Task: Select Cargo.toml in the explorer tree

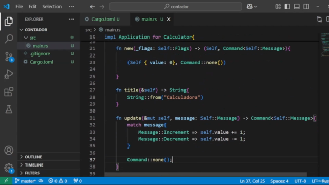Action: point(41,62)
